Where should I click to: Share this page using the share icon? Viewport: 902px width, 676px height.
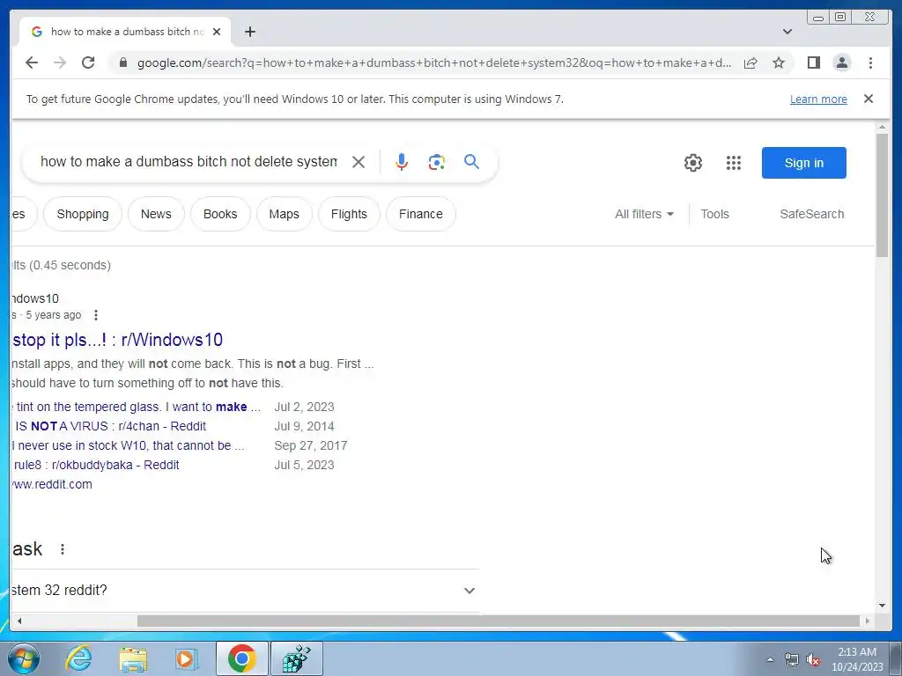[750, 62]
